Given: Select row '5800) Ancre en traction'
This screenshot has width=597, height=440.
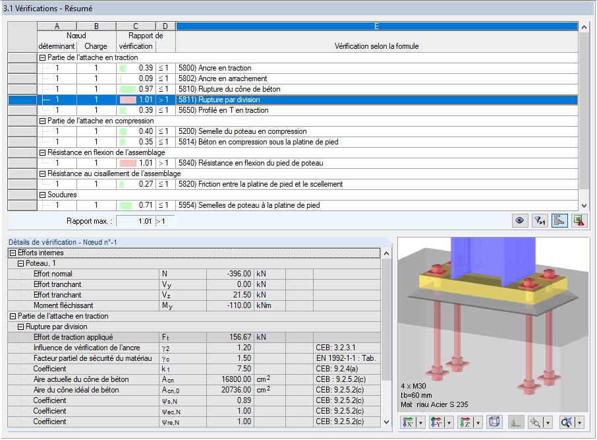Looking at the screenshot, I should (x=293, y=68).
